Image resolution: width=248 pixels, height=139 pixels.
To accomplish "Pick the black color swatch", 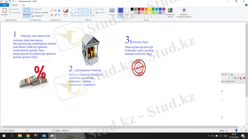I will click(132, 9).
